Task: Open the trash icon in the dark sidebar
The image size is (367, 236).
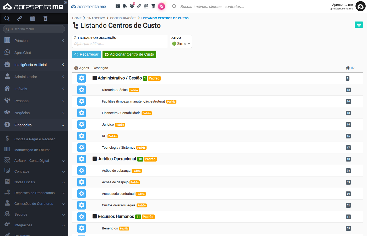Action: tap(45, 18)
